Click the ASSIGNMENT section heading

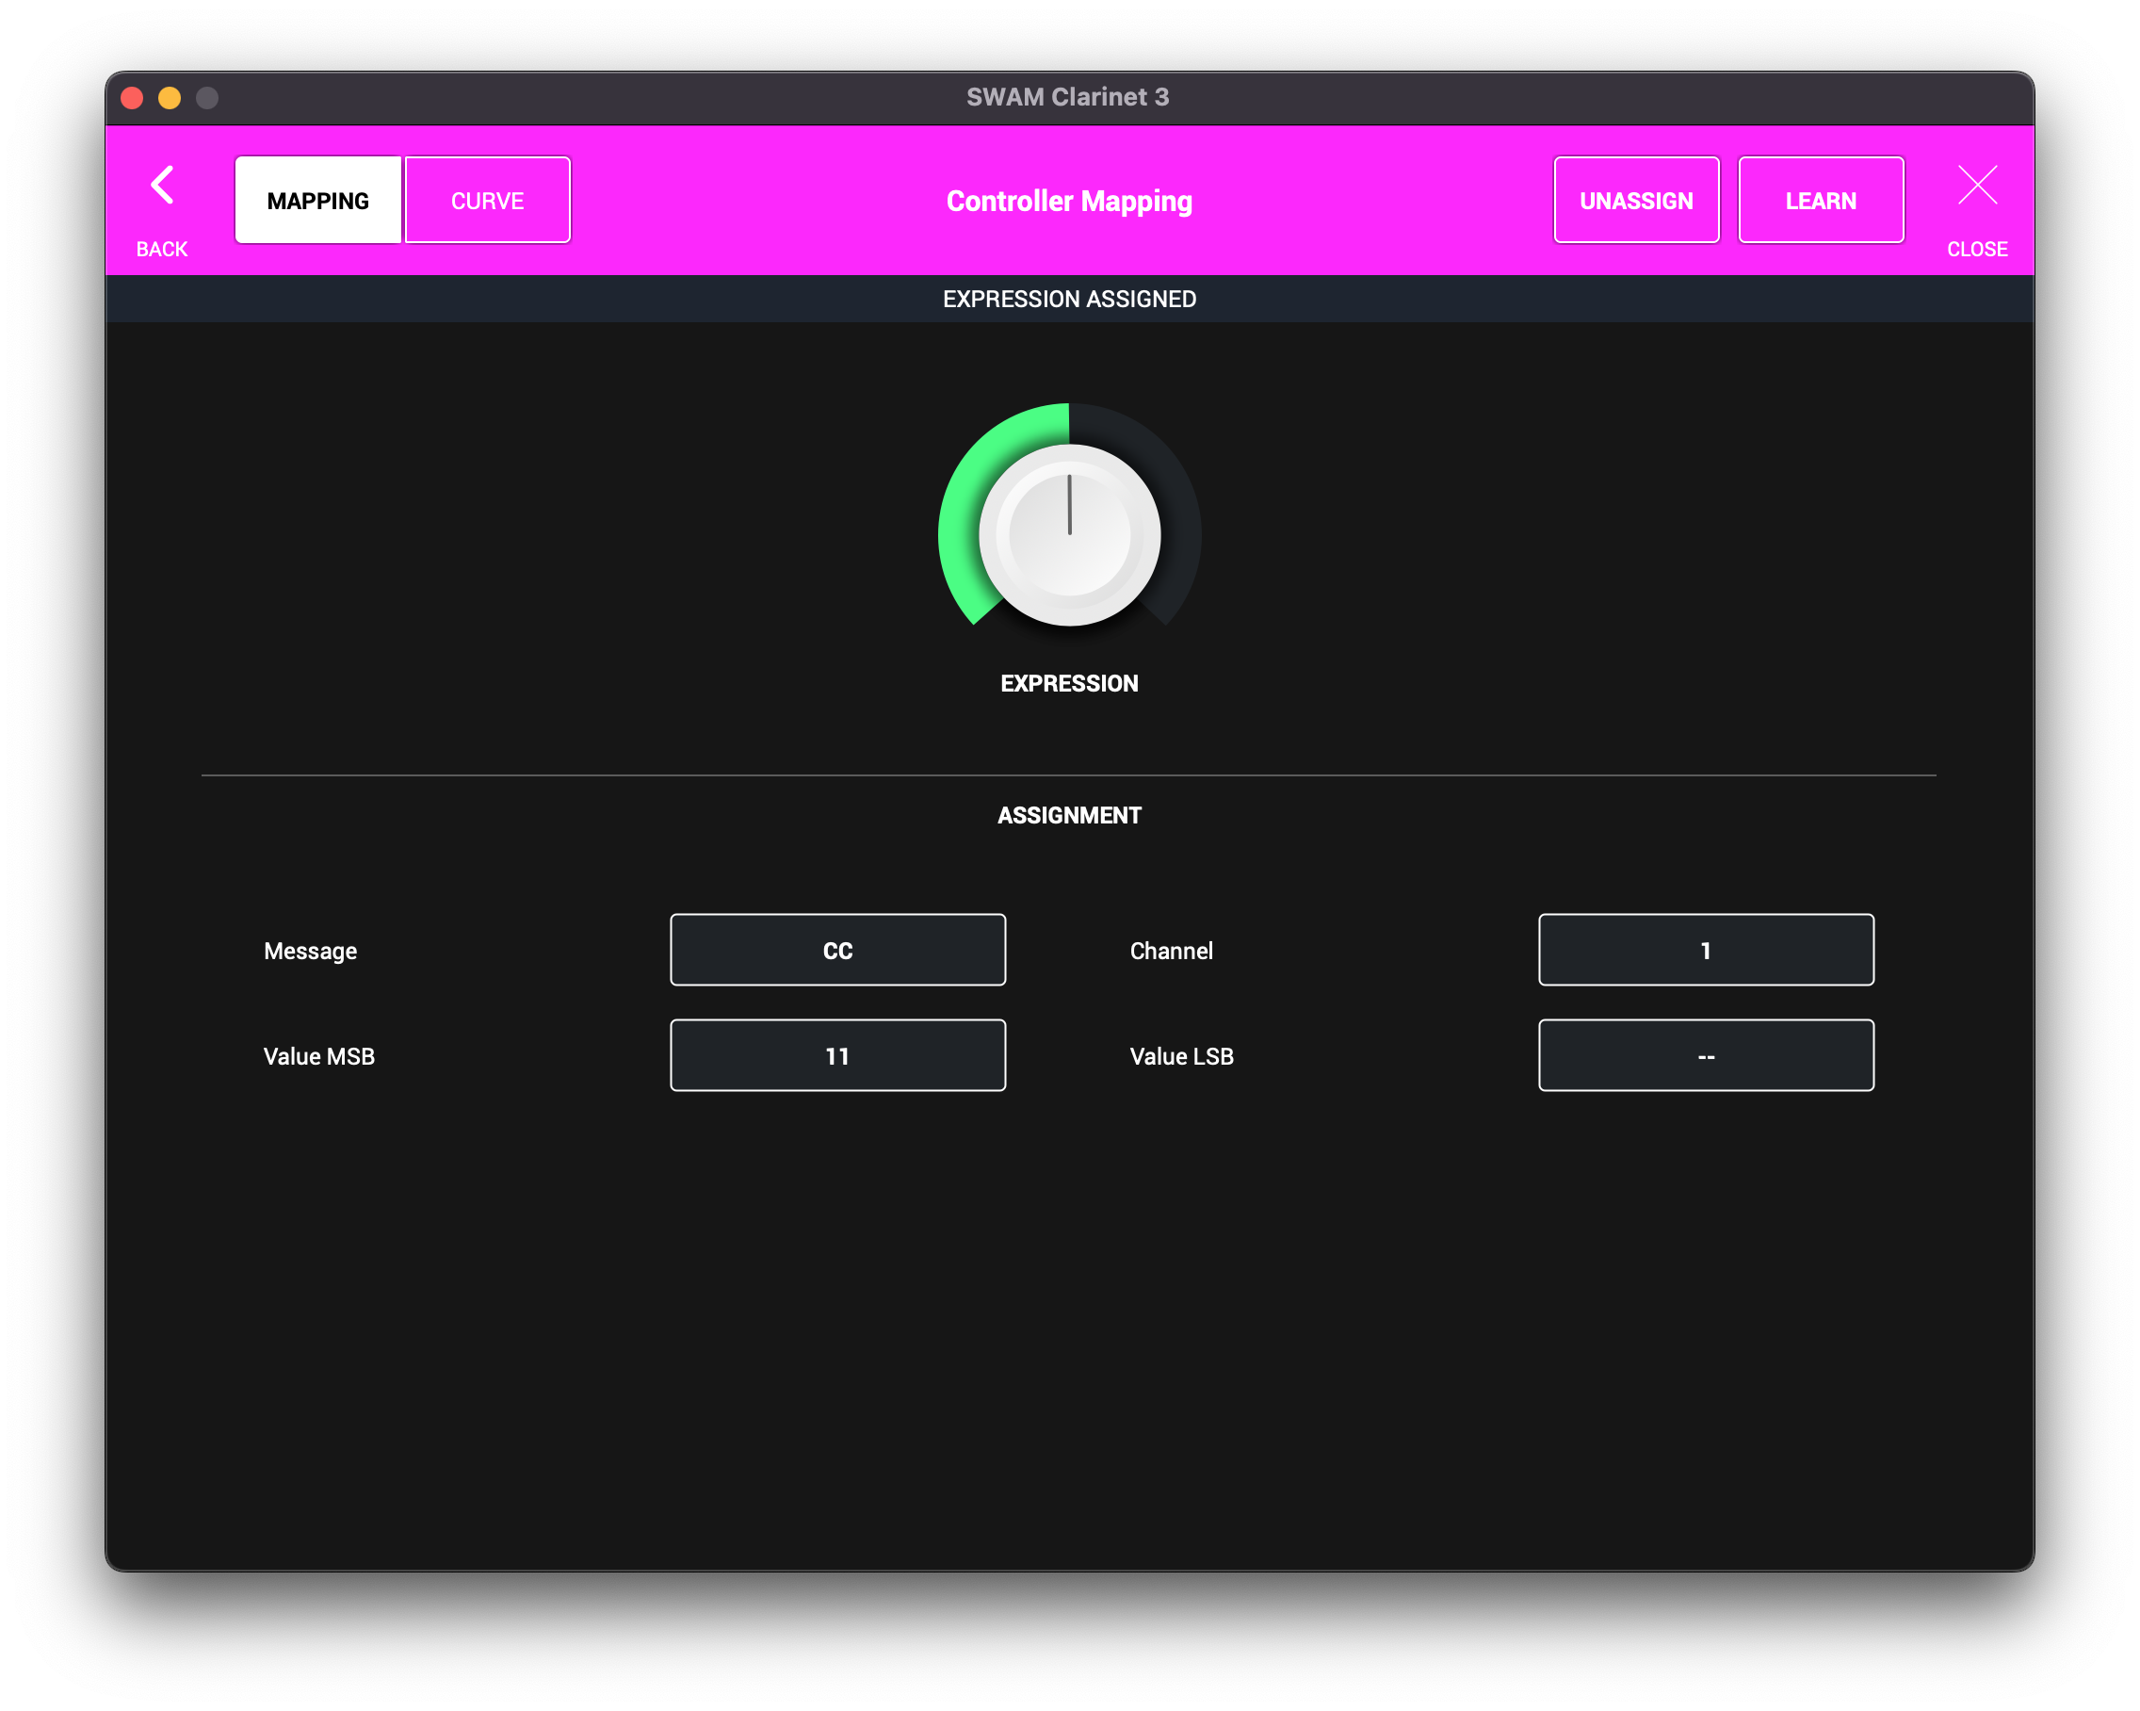1069,815
